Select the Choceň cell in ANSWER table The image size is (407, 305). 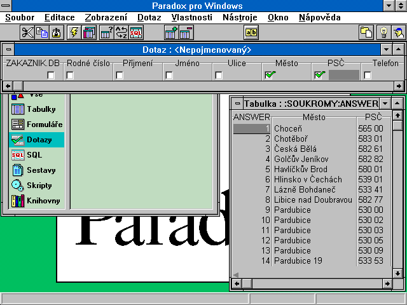pos(314,128)
